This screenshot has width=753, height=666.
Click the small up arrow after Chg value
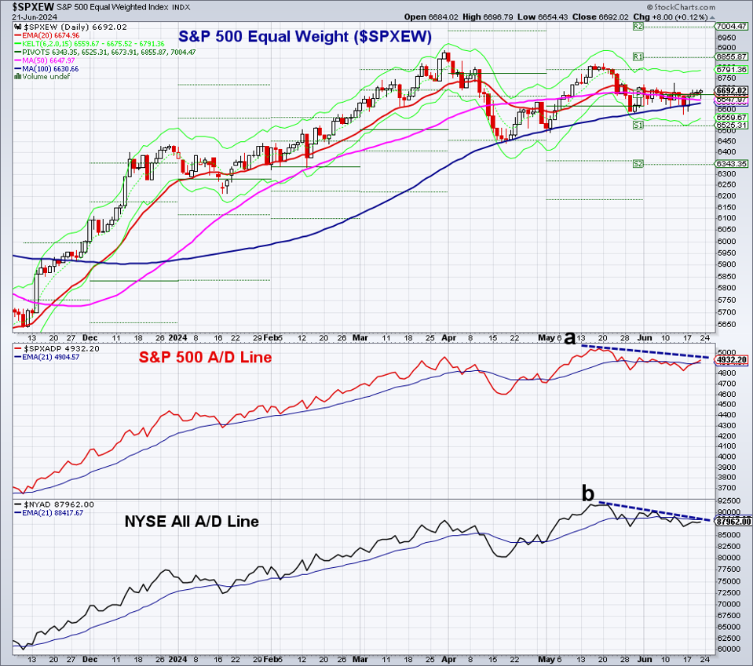point(711,16)
